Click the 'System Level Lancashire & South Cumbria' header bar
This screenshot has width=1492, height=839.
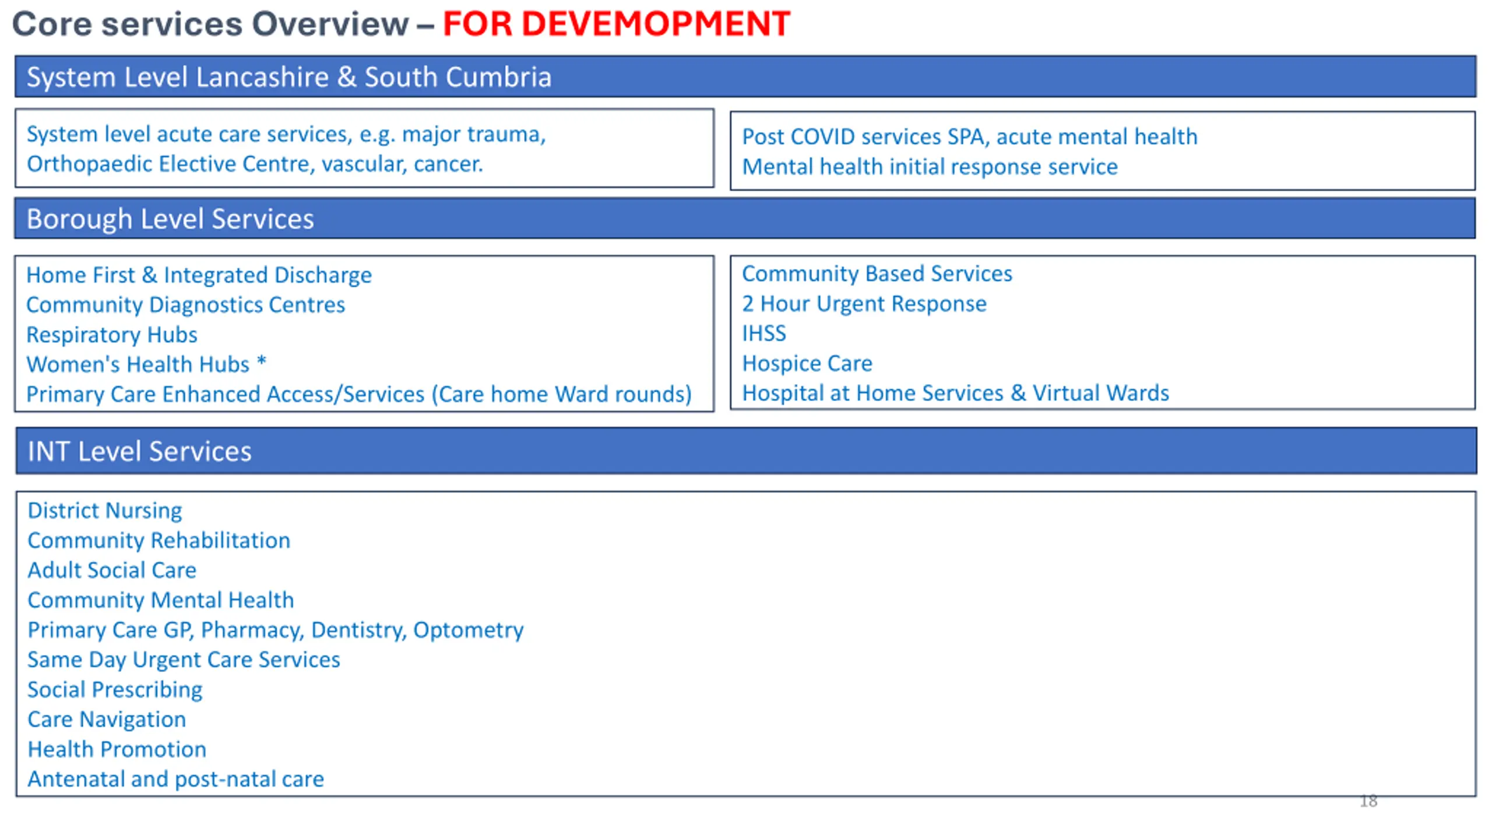coord(745,76)
